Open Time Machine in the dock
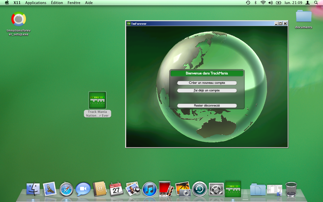This screenshot has height=202, width=323. click(x=200, y=189)
